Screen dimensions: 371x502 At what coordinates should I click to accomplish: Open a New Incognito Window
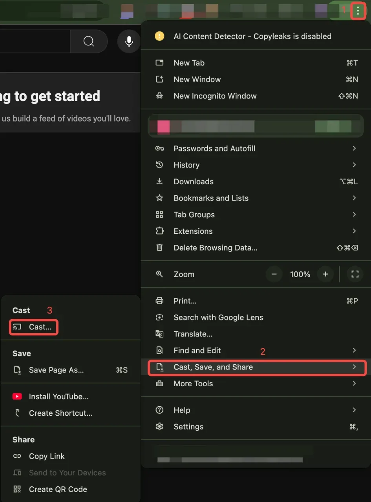click(x=257, y=96)
